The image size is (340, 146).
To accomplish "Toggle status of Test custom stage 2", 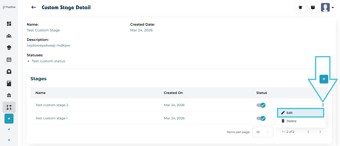I will pyautogui.click(x=261, y=105).
